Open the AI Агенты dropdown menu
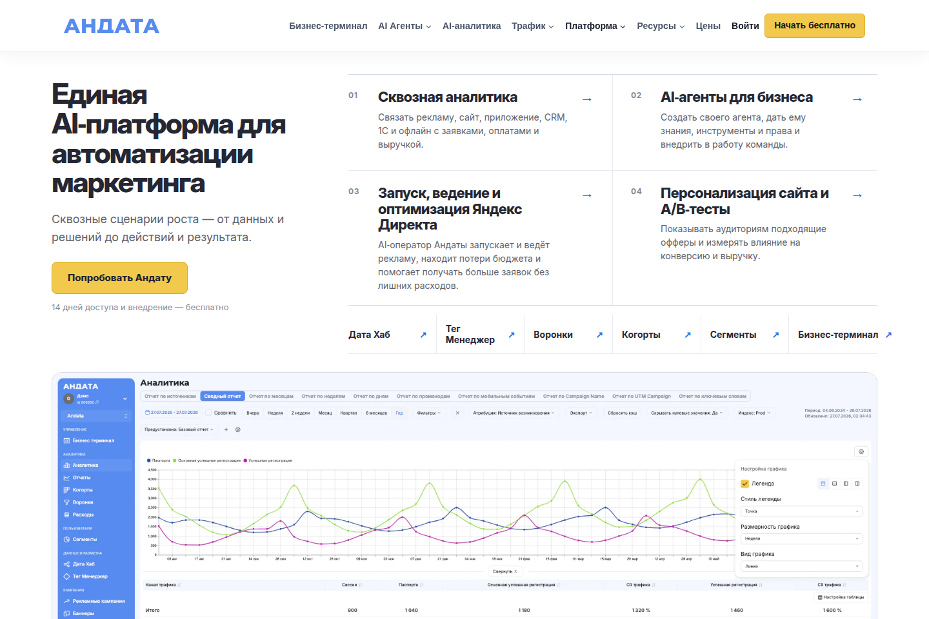Viewport: 929px width, 619px height. coord(405,26)
